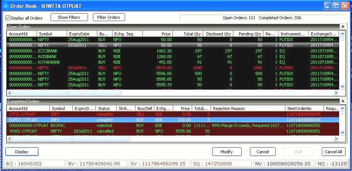The width and height of the screenshot is (352, 171).
Task: Click the Completed Orders scroll-right arrow
Action: 336,139
